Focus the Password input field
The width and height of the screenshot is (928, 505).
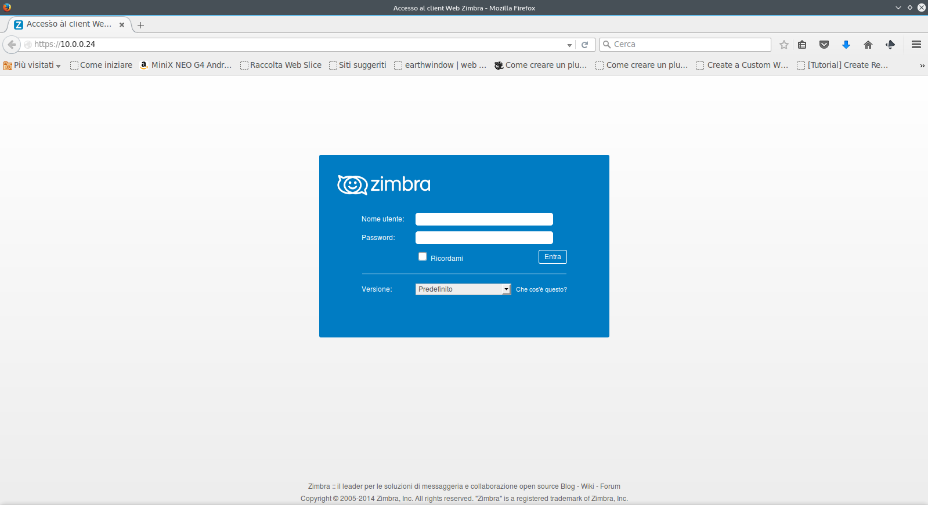484,238
